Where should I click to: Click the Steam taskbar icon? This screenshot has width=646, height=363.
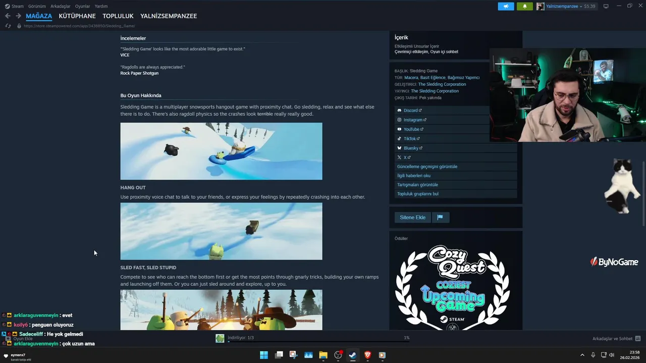[x=352, y=355]
